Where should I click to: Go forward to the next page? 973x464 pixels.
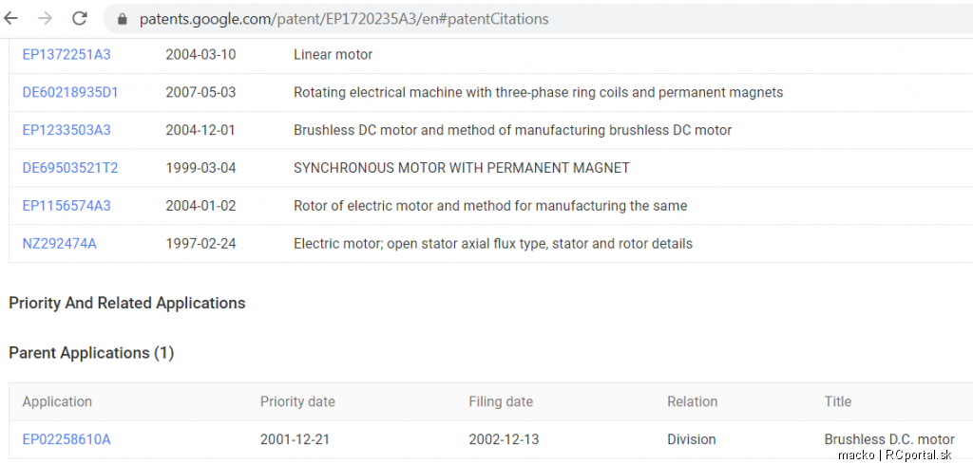45,19
